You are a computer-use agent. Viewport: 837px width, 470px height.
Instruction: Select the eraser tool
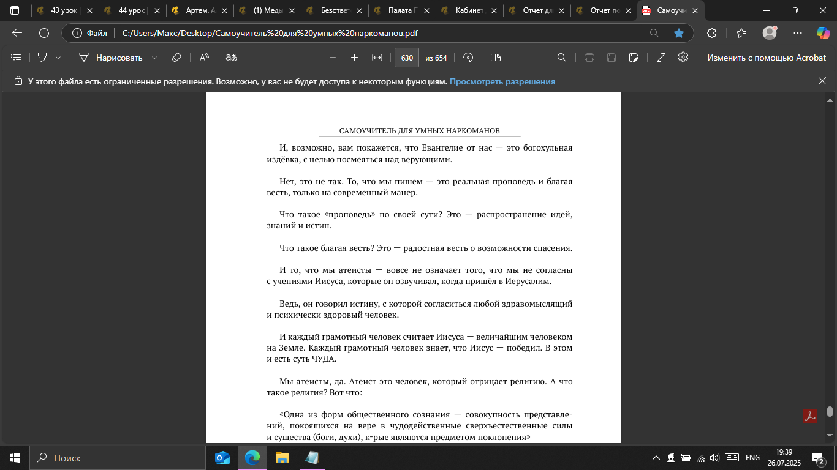[x=176, y=58]
